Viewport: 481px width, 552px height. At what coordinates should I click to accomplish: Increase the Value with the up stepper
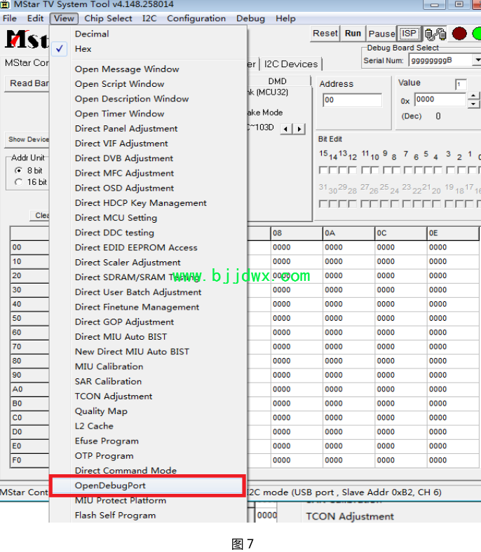coord(473,96)
